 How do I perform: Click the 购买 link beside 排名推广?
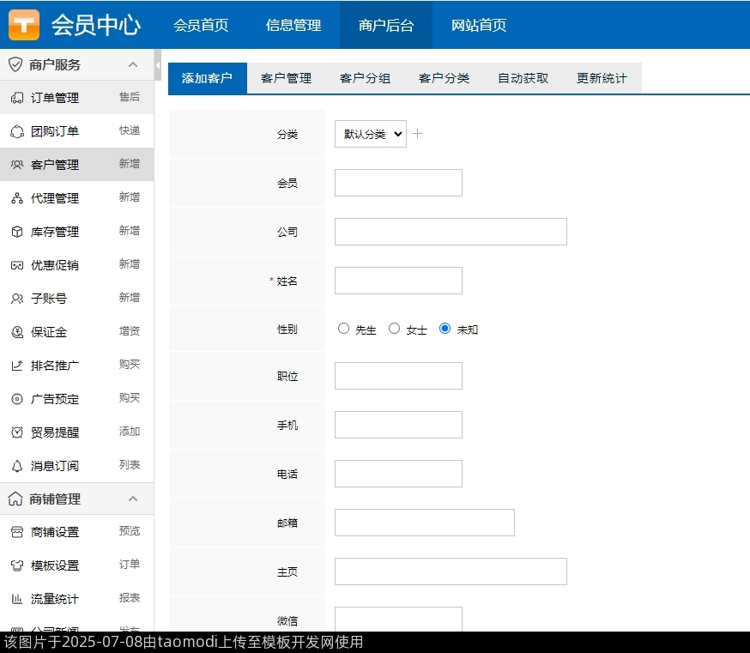(129, 365)
